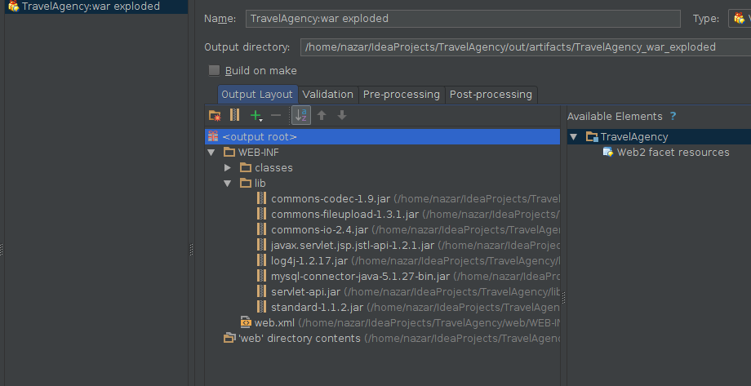Click the splitter handle left of the artifact form
The width and height of the screenshot is (751, 386).
tap(192, 250)
